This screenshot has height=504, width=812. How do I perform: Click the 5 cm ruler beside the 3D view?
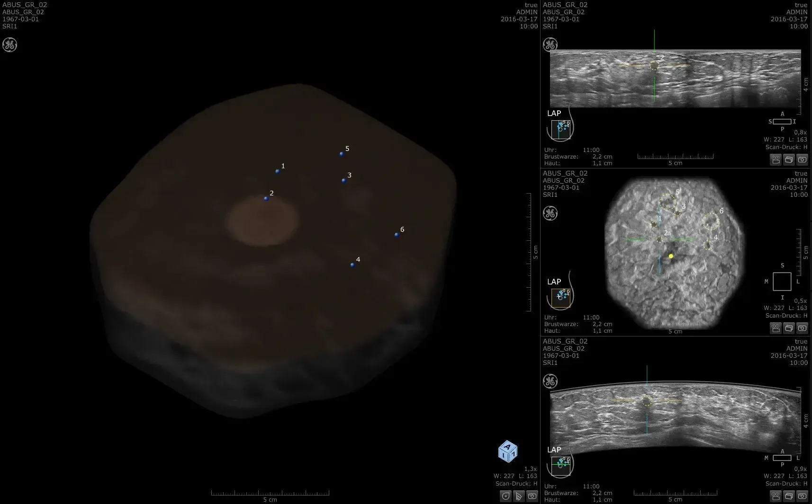pyautogui.click(x=532, y=252)
